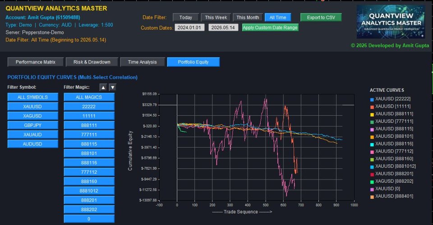This screenshot has height=225, width=433.
Task: Click swatch for XAUUSD [888401]
Action: point(372,197)
